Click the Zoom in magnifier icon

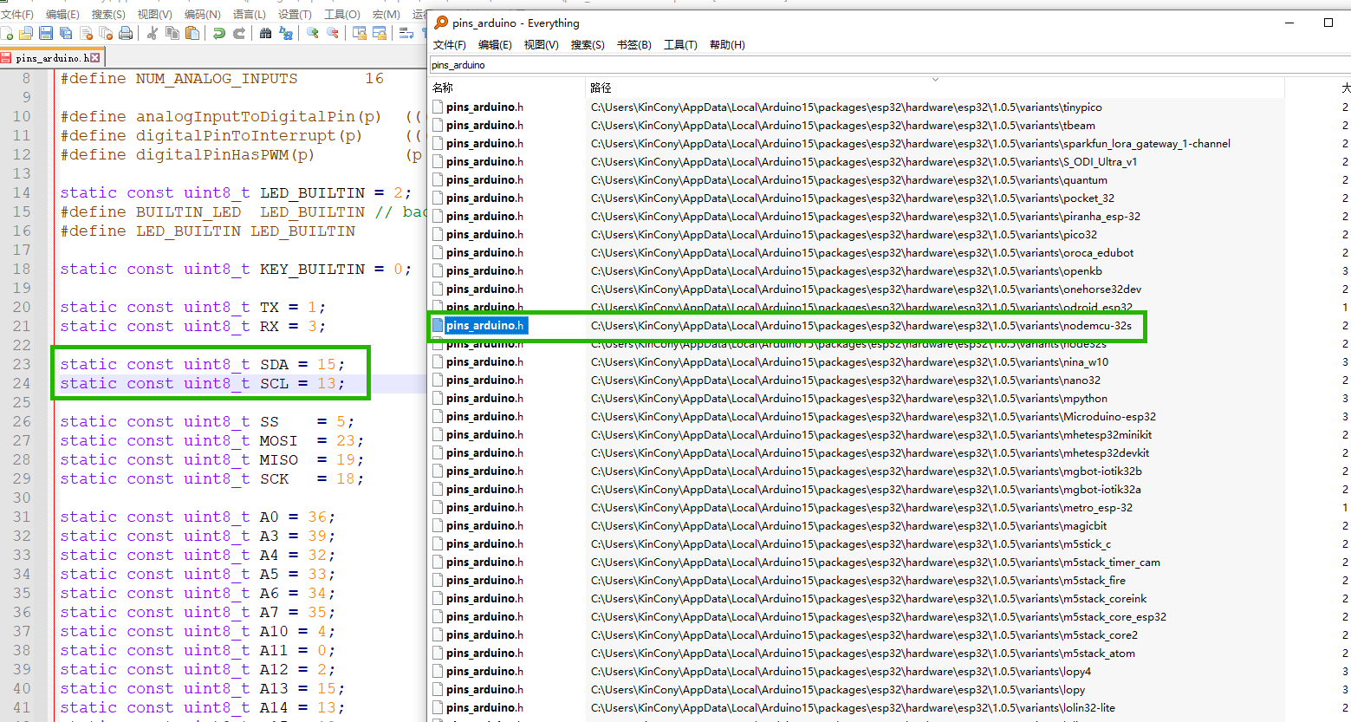point(313,33)
